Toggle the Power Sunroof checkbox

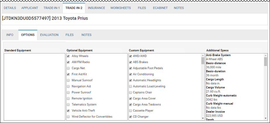pos(68,92)
